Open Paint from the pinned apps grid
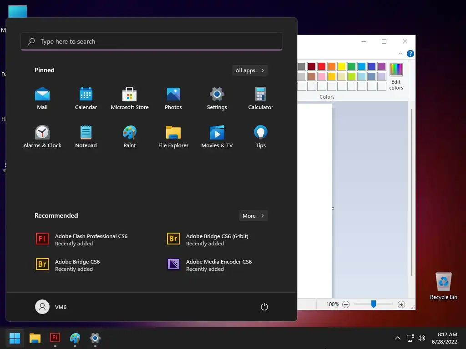 (x=130, y=137)
